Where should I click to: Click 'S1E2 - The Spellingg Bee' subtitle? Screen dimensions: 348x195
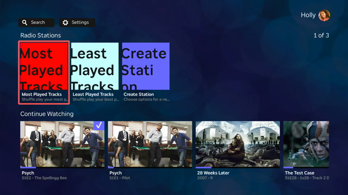(x=44, y=178)
